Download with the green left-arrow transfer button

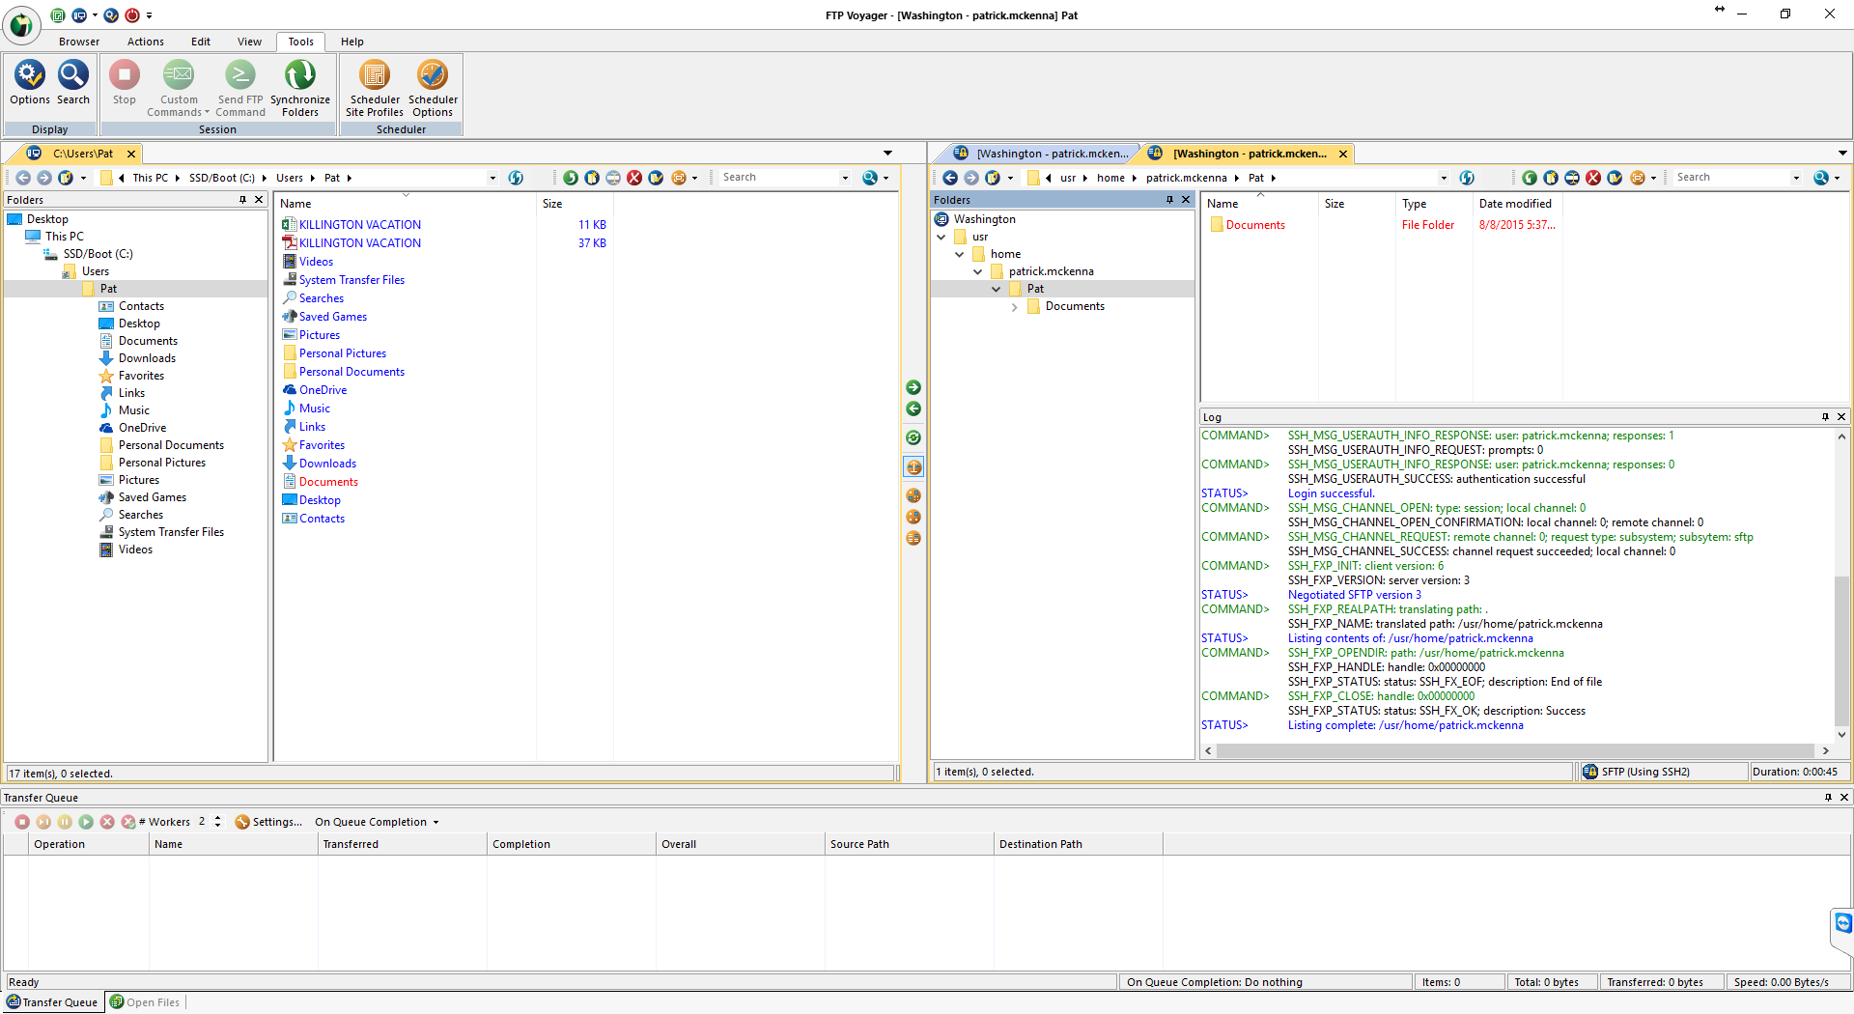point(913,408)
